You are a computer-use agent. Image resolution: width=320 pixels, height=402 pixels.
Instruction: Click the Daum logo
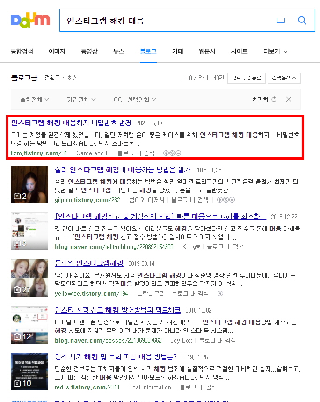30,20
